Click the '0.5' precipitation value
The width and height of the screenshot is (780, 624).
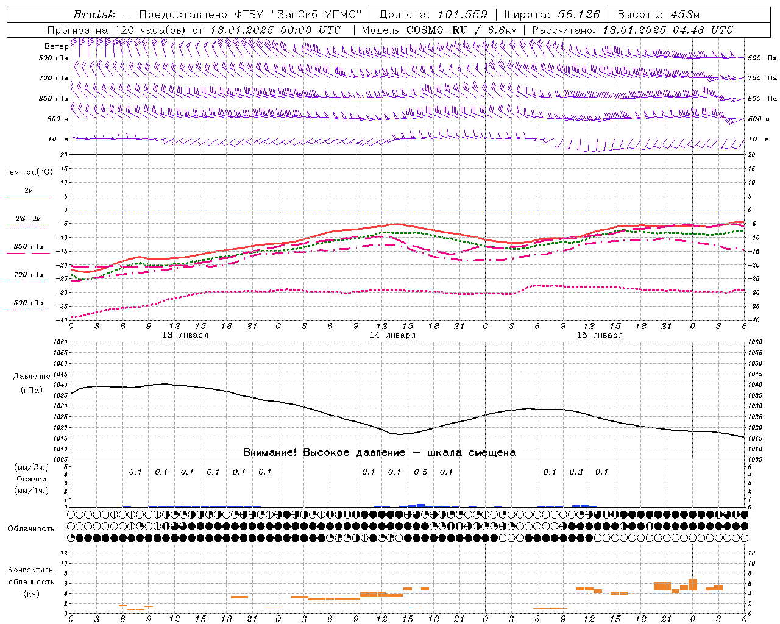pyautogui.click(x=420, y=472)
